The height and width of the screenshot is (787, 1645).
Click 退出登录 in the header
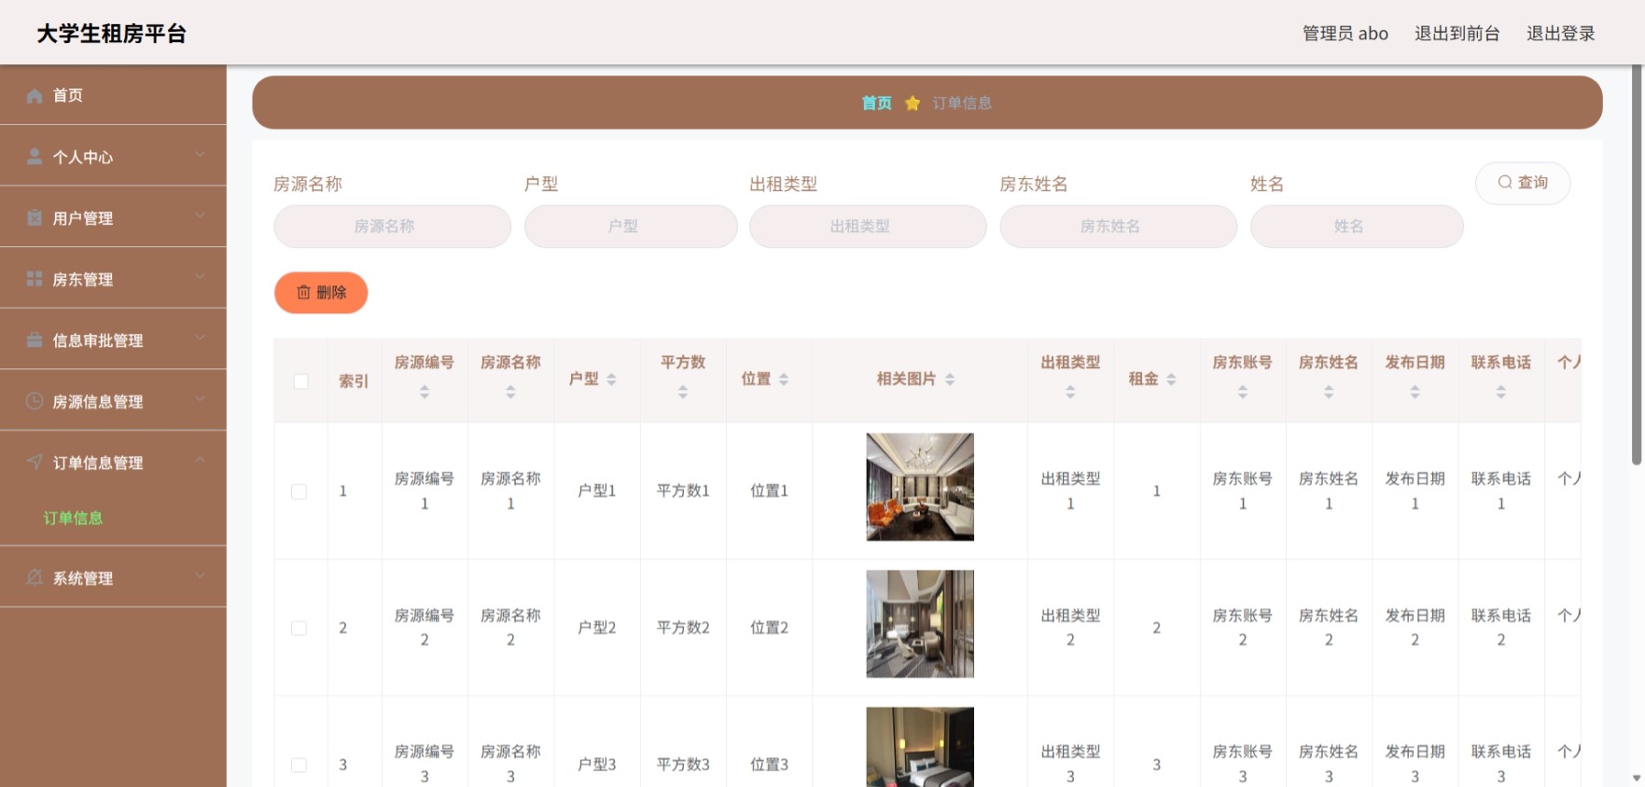1560,34
